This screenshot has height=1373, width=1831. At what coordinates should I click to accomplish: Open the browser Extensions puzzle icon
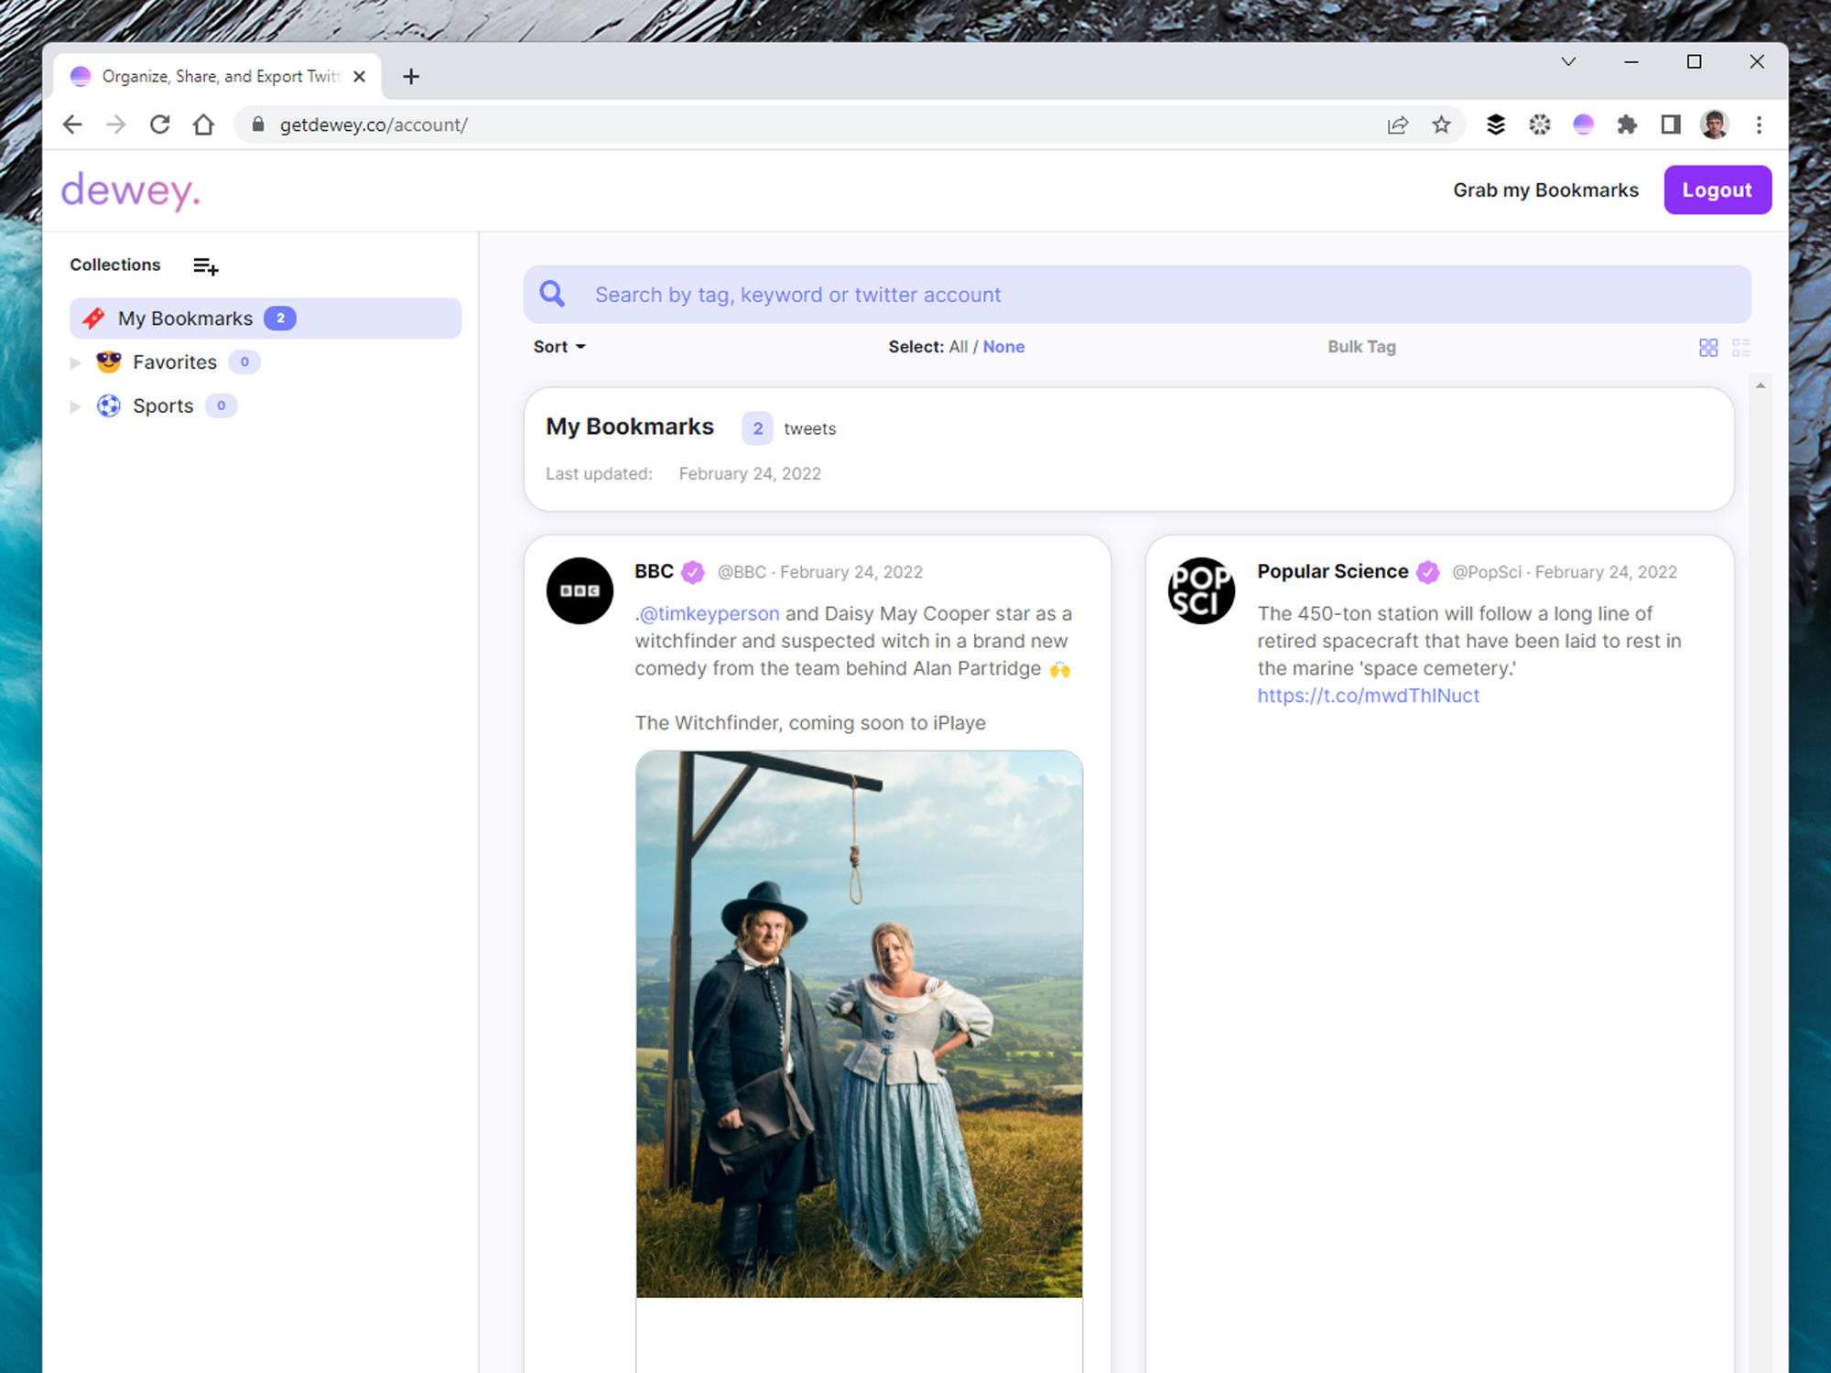(1627, 124)
